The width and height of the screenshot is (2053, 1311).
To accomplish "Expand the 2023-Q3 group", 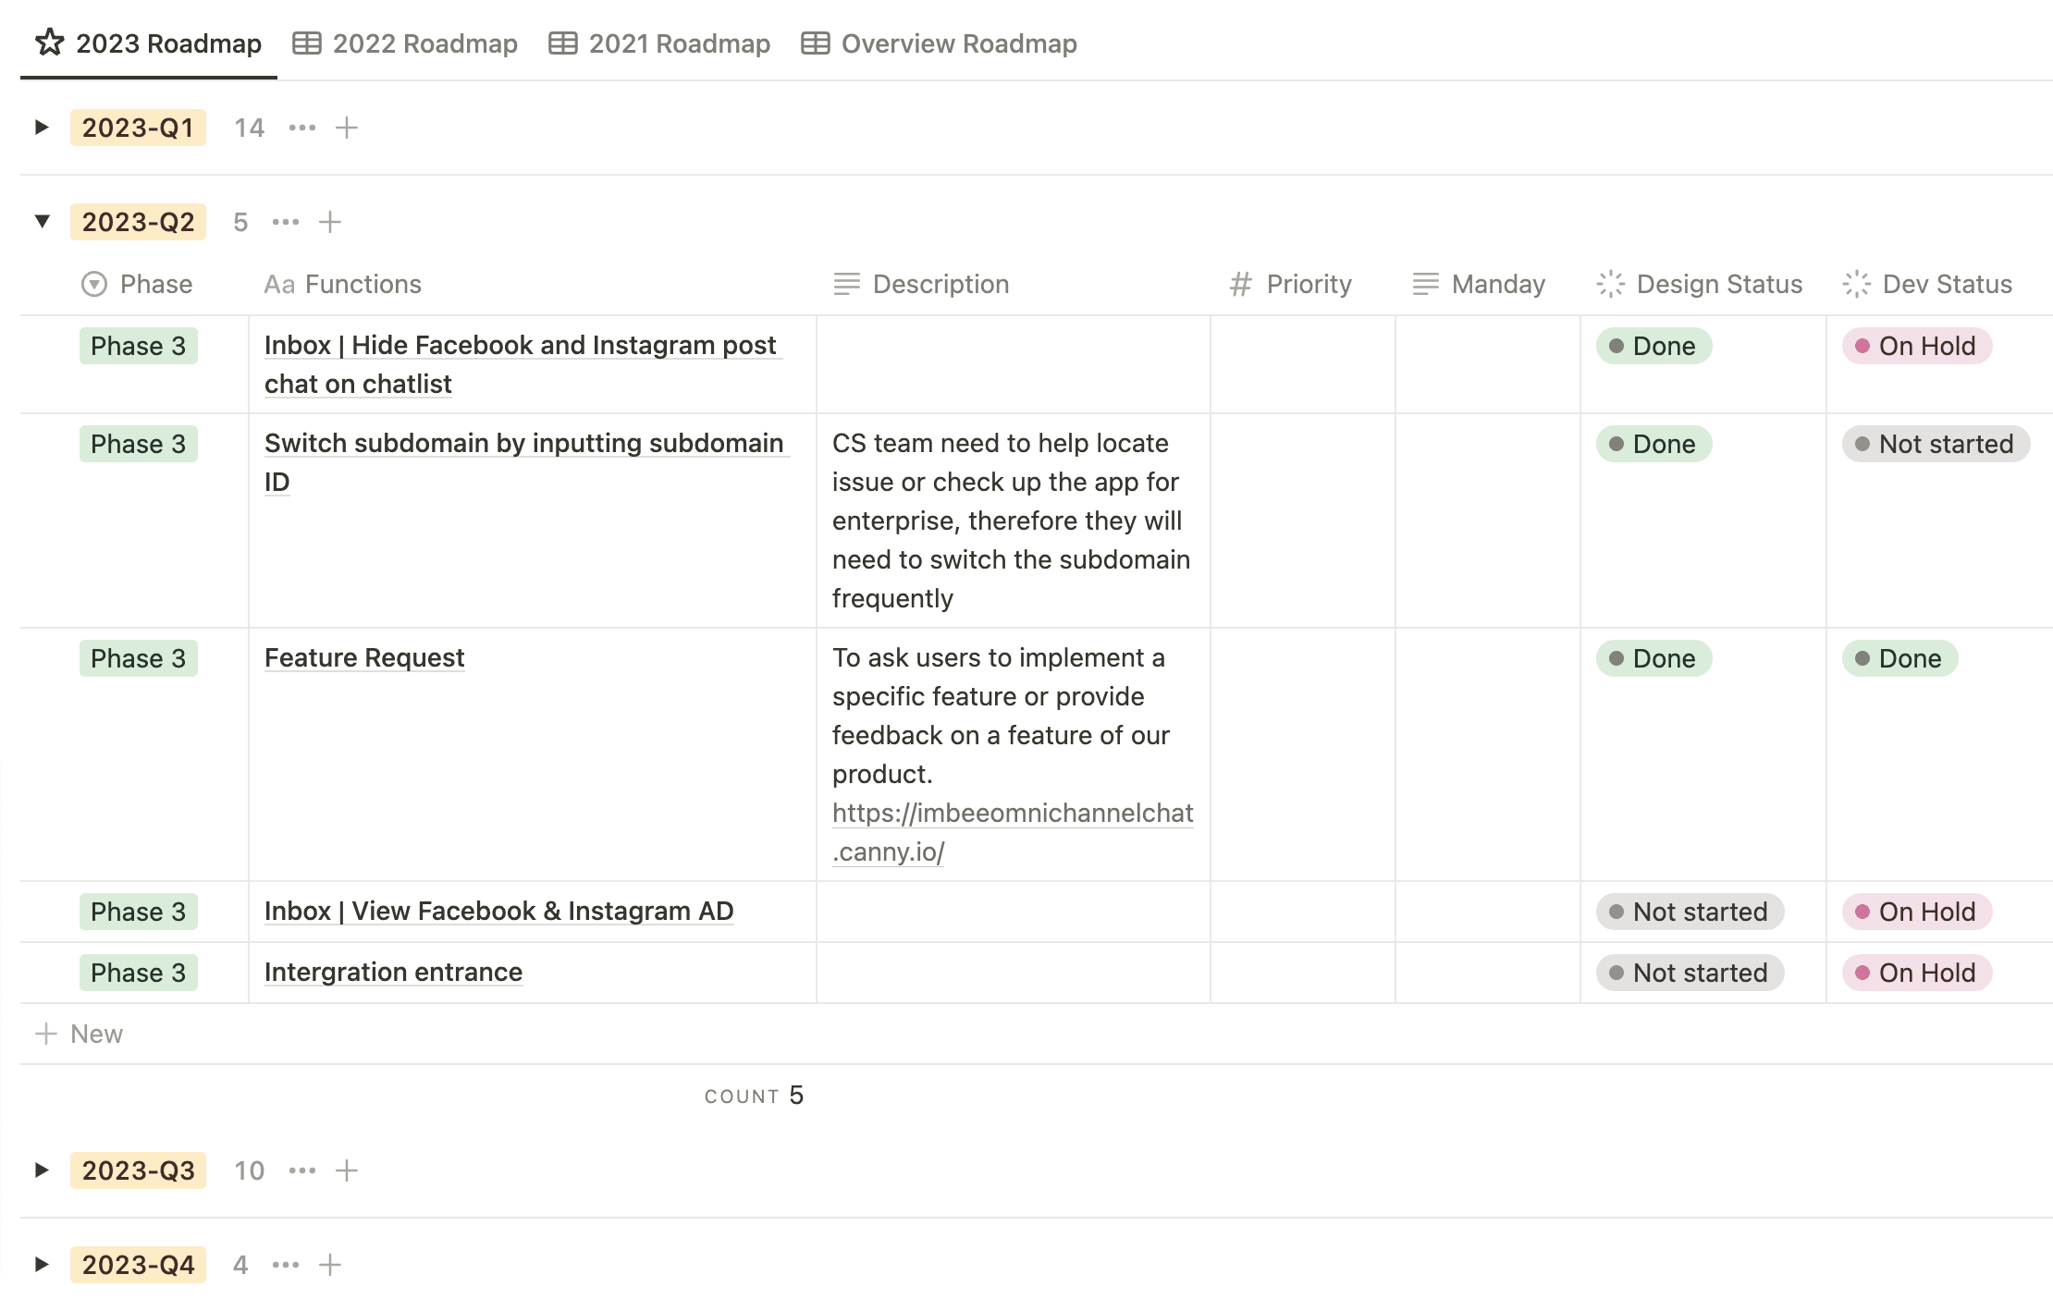I will click(42, 1170).
